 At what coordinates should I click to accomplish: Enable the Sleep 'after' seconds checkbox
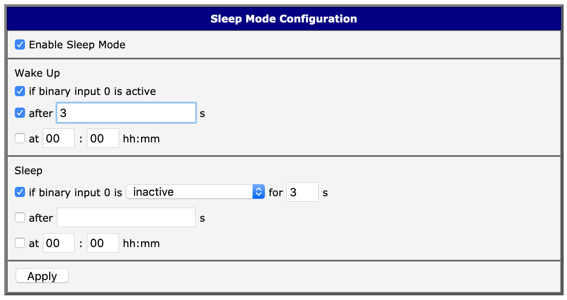click(20, 218)
